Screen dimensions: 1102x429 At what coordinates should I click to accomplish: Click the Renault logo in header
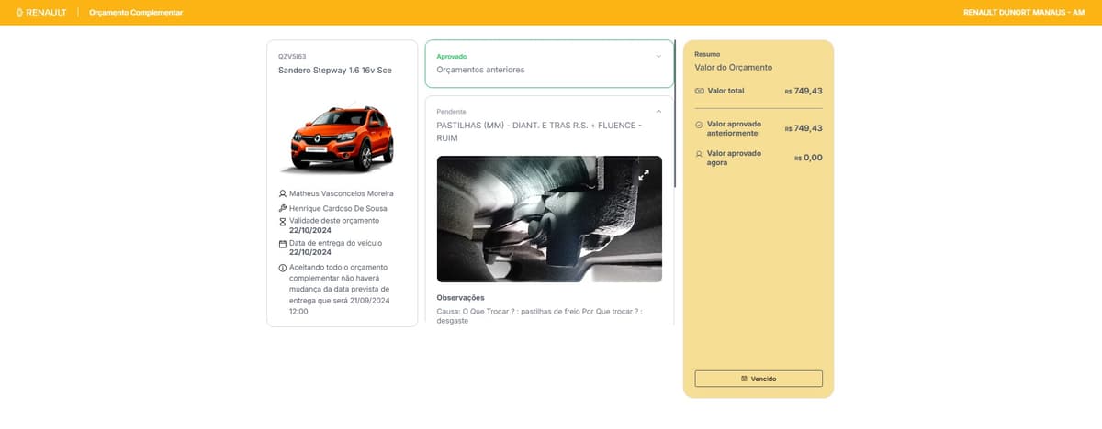[41, 13]
